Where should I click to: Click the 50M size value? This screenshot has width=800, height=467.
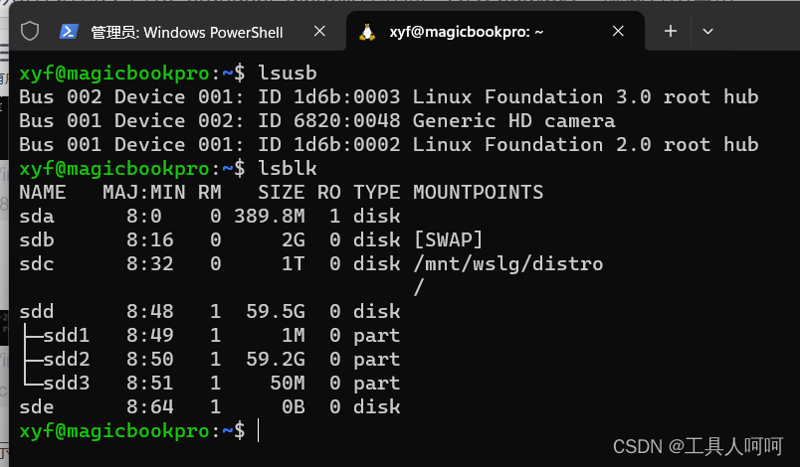pyautogui.click(x=288, y=383)
